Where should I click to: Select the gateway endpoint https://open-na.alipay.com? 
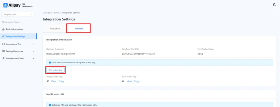tap(60, 53)
